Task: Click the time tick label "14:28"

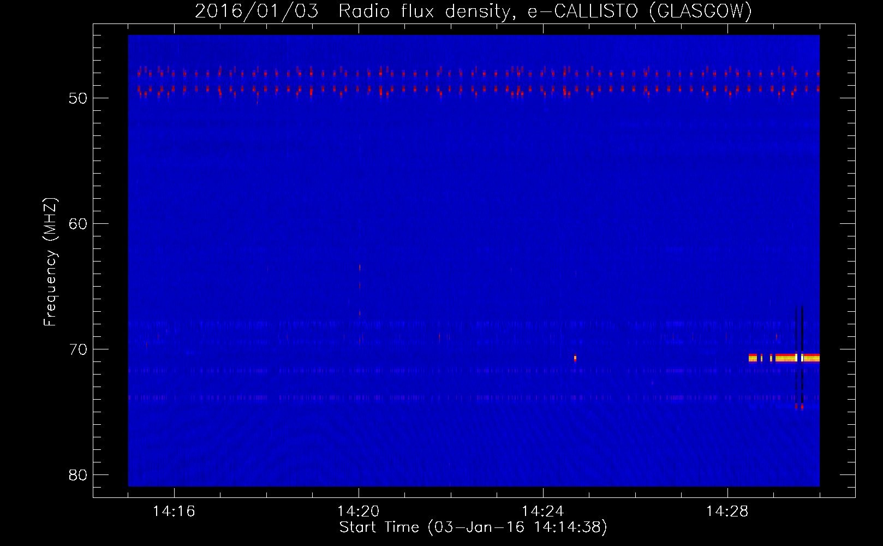Action: pos(727,512)
